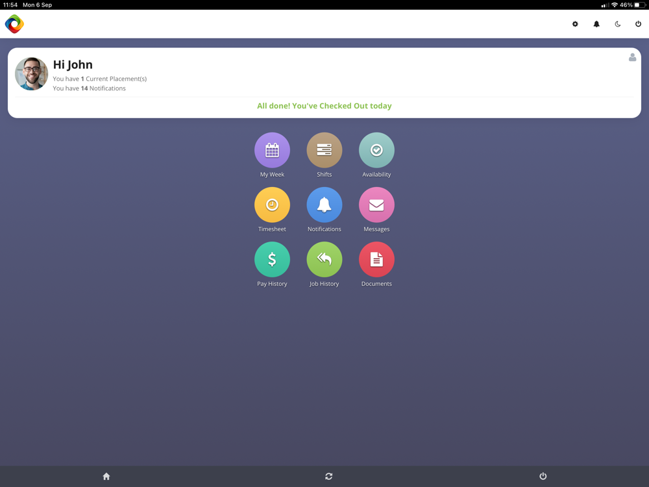Screen dimensions: 649x487
Task: Open the Timesheet clock icon
Action: 272,205
